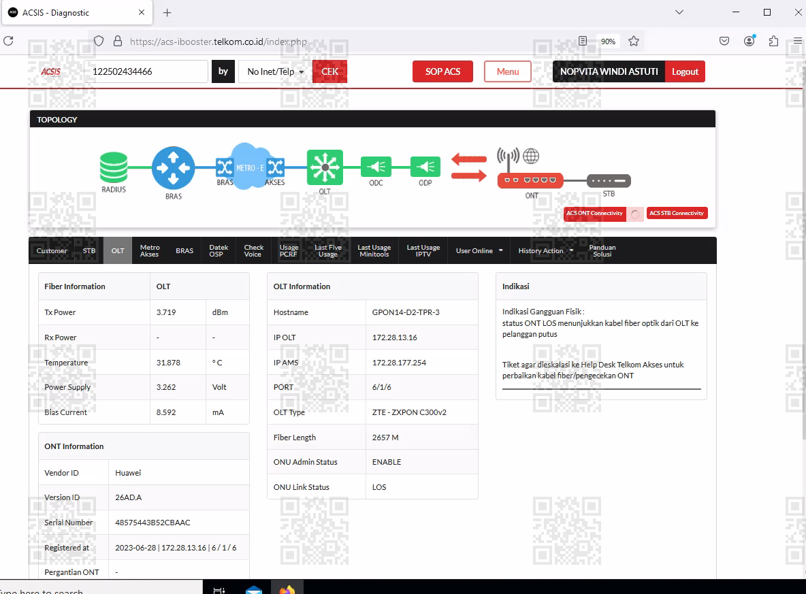Image resolution: width=806 pixels, height=594 pixels.
Task: Click the red double-arrow link icon
Action: click(x=469, y=167)
